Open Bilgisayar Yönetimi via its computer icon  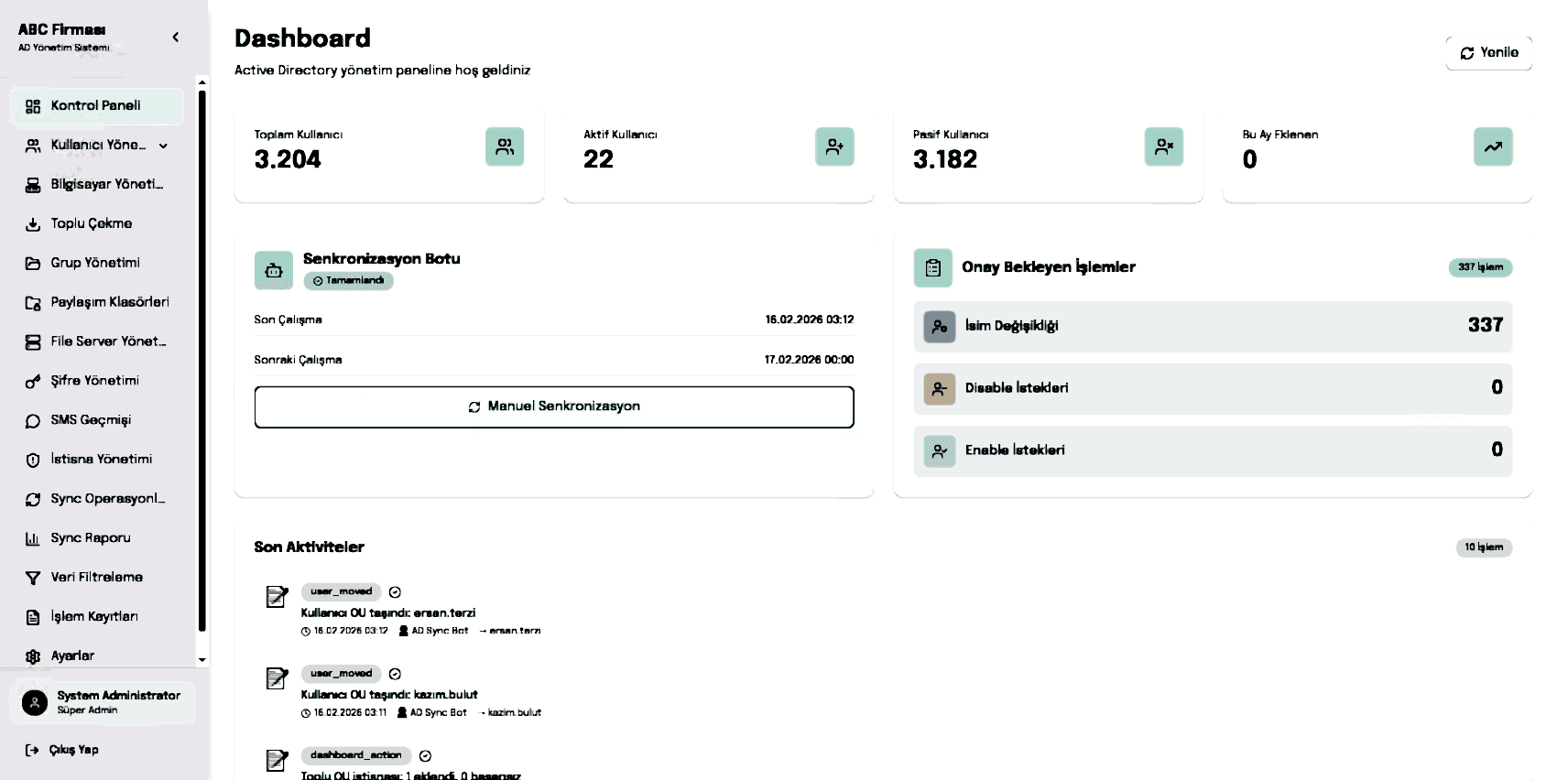point(32,184)
